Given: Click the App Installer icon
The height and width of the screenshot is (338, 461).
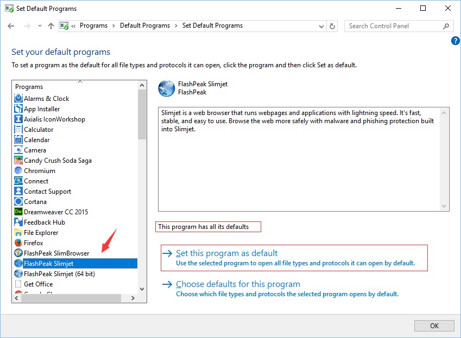Looking at the screenshot, I should [x=18, y=109].
